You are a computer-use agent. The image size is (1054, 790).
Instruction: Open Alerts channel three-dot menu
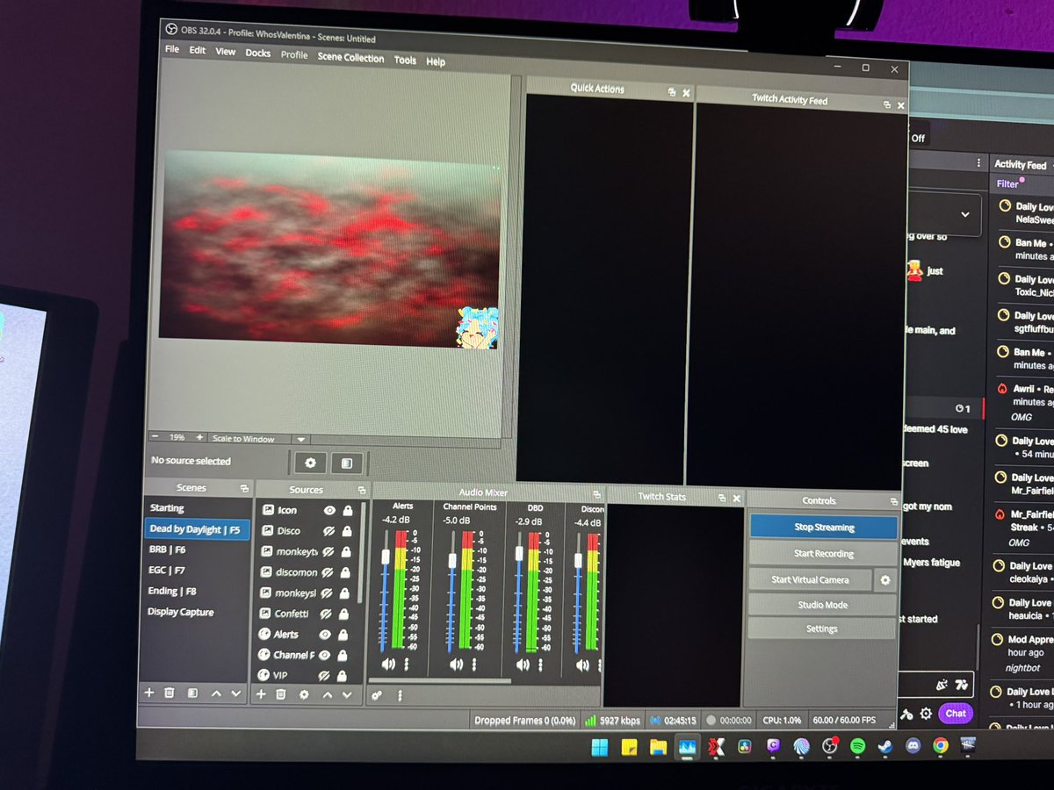(406, 664)
